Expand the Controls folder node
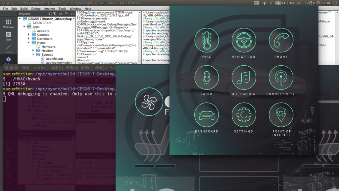 pyautogui.click(x=28, y=34)
